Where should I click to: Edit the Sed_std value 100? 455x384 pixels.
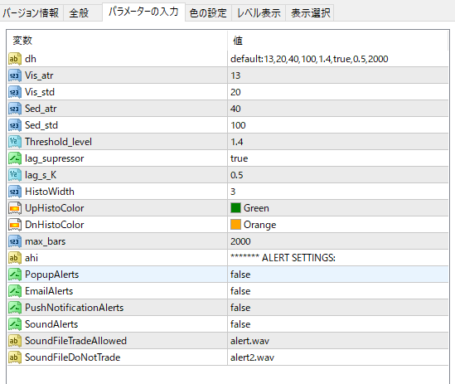coord(338,125)
